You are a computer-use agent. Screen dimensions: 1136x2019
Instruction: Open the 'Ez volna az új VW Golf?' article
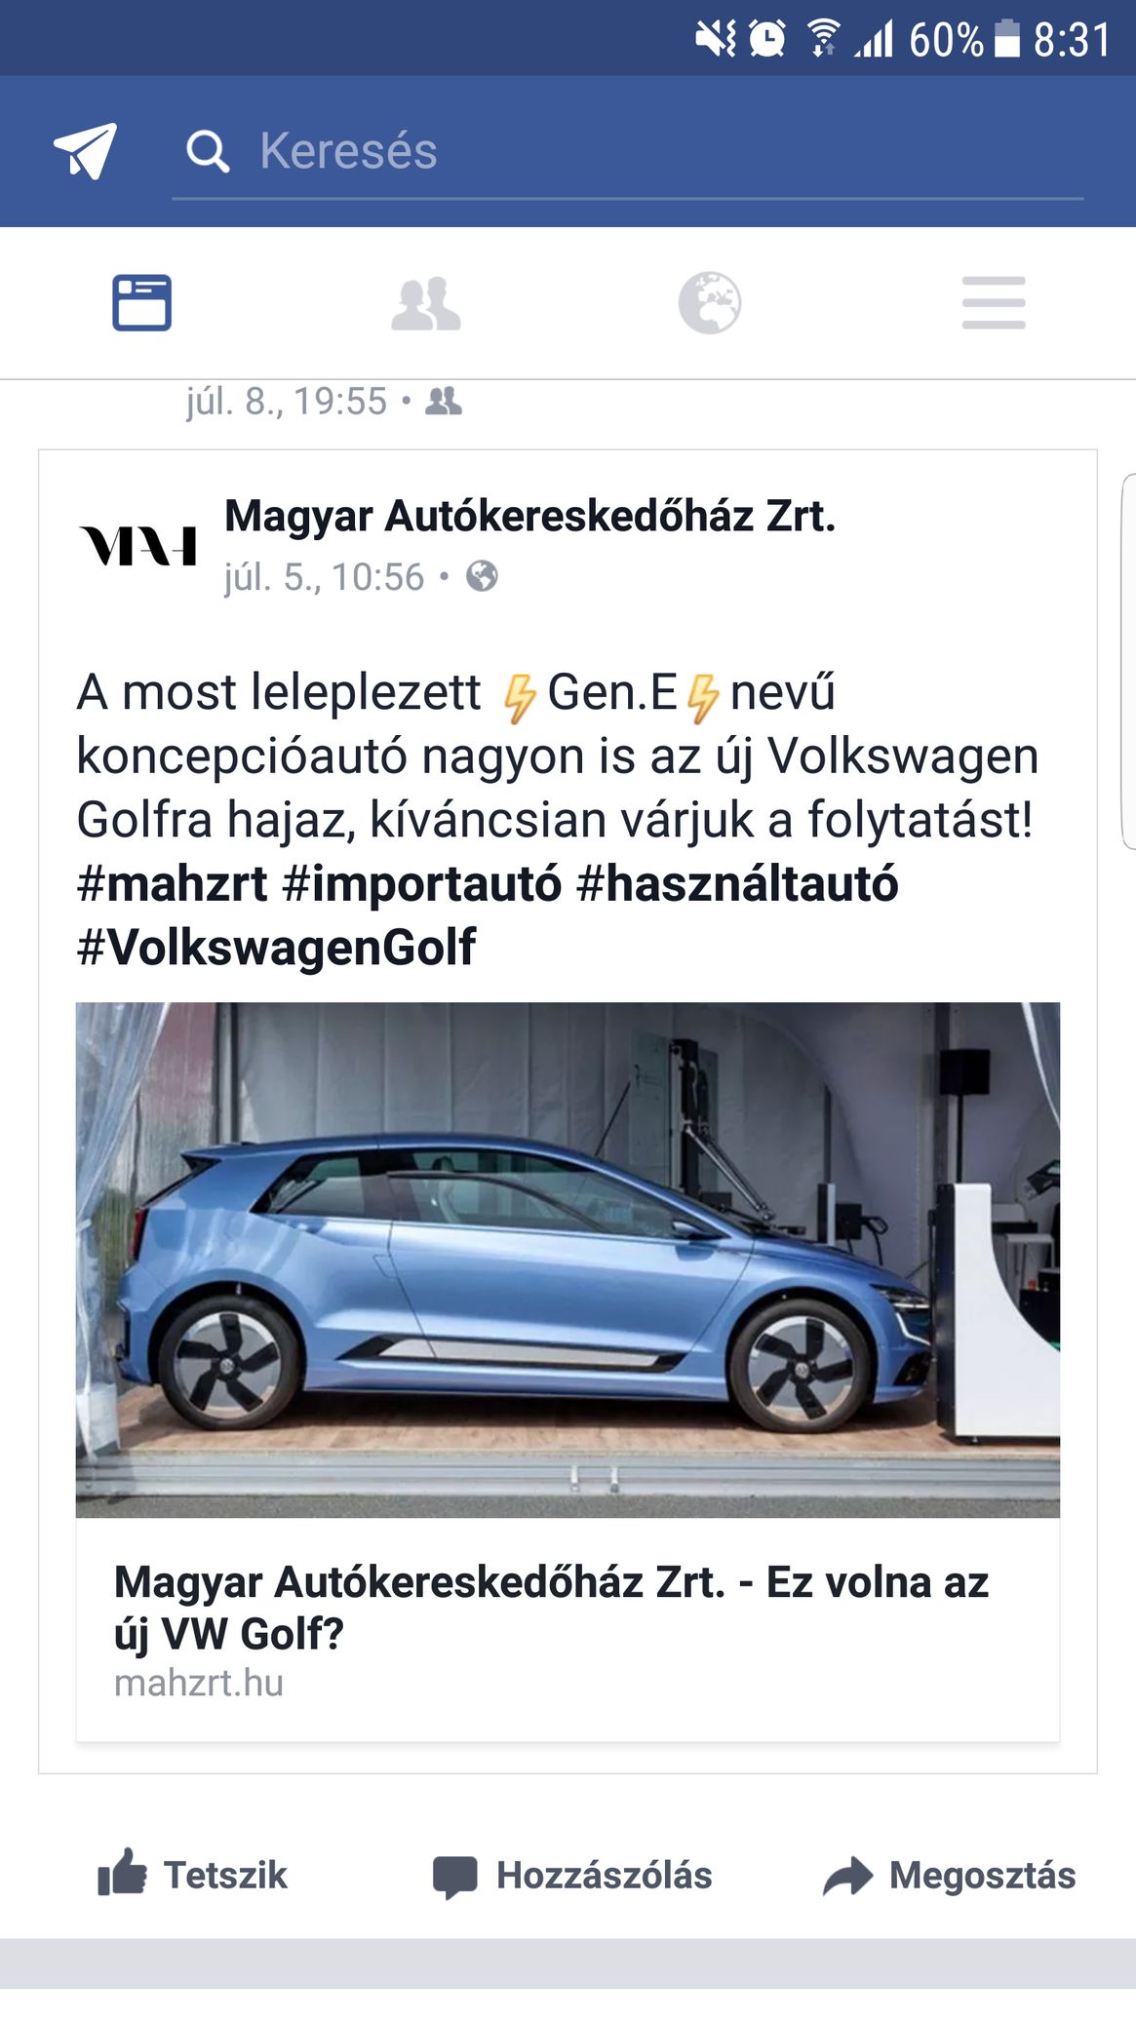[568, 1630]
